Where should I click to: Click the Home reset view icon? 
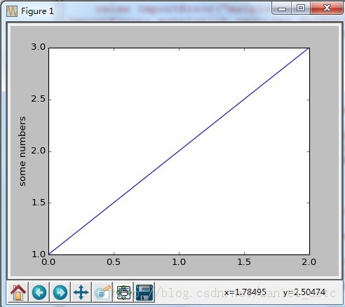point(18,292)
